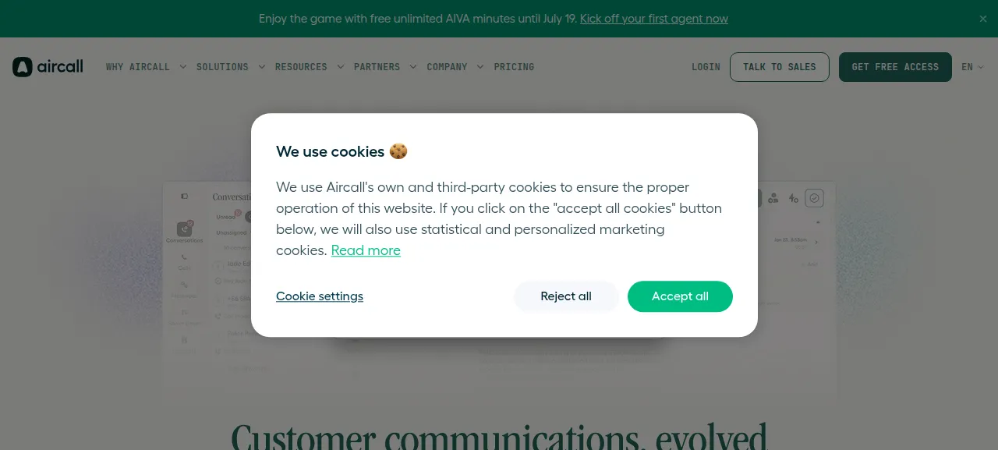Open the EN language selector
The width and height of the screenshot is (998, 450).
click(x=972, y=67)
